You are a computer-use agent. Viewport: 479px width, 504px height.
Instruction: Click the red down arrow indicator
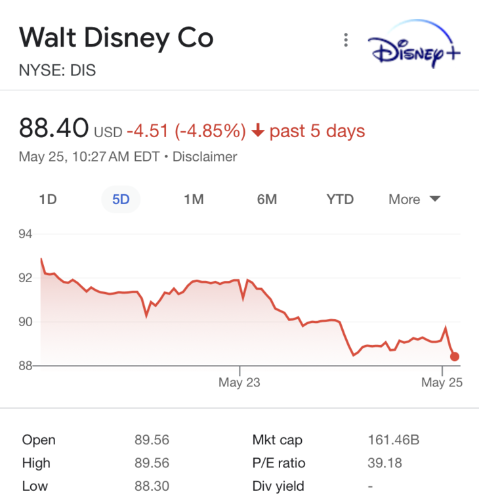point(258,131)
